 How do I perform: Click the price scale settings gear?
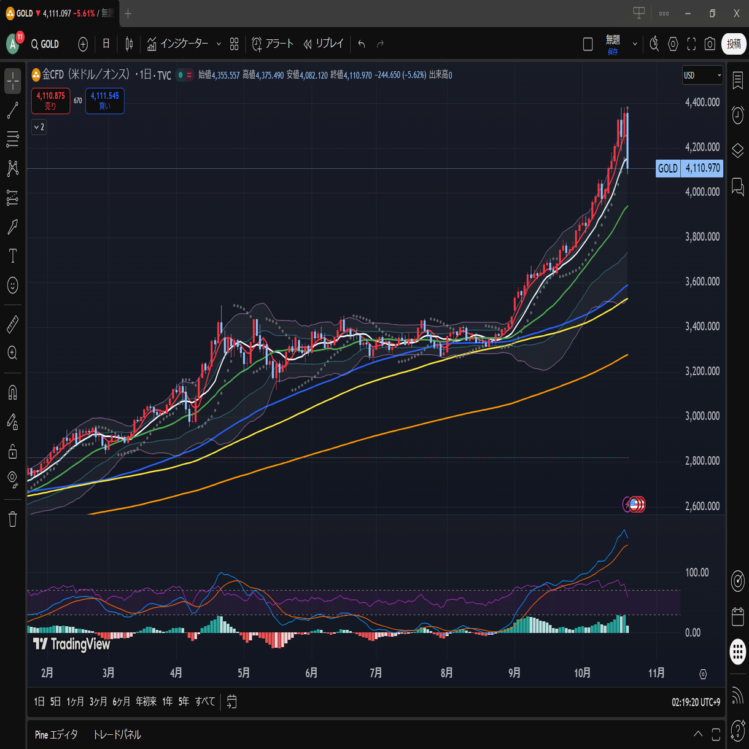click(x=703, y=674)
